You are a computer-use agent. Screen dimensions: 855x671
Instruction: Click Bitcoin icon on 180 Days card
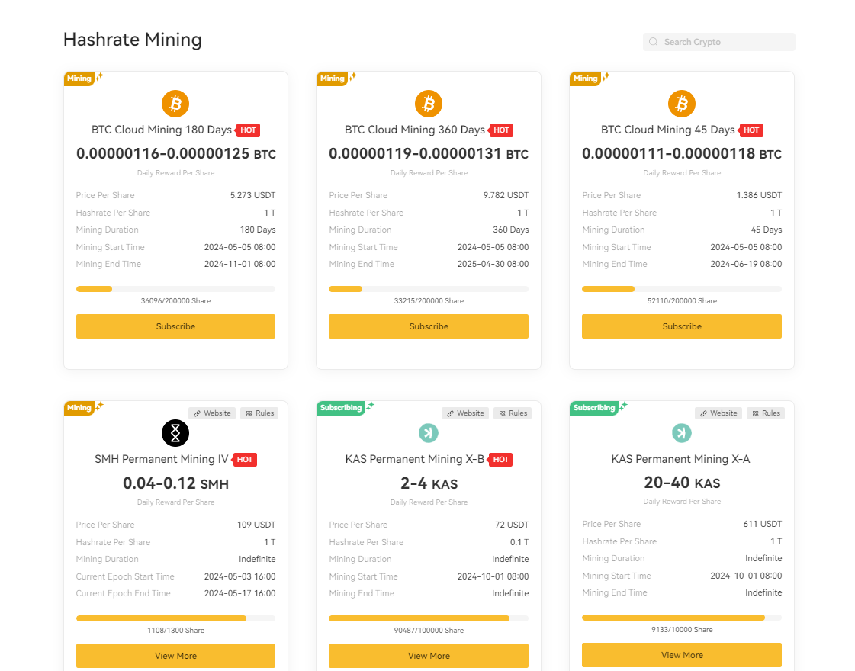coord(175,104)
